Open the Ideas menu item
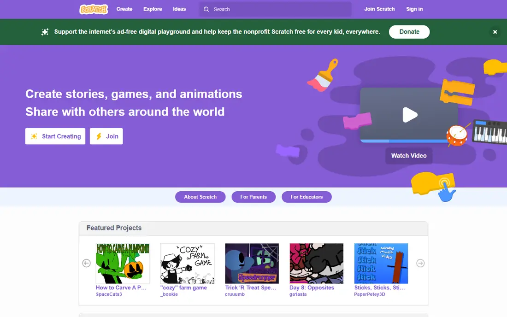The width and height of the screenshot is (507, 317). [179, 9]
